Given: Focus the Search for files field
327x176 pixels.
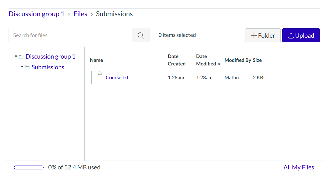Looking at the screenshot, I should point(70,35).
